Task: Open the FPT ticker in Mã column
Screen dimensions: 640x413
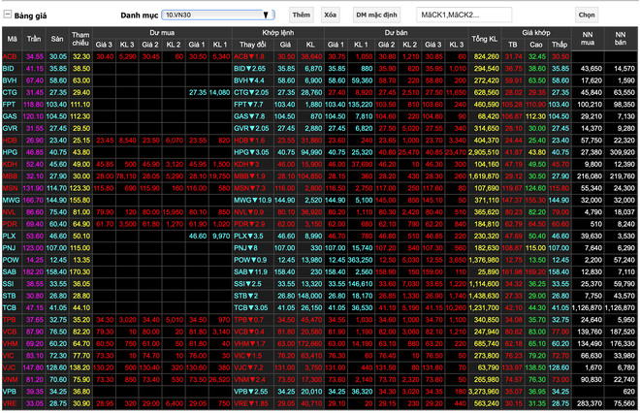Action: (x=11, y=104)
